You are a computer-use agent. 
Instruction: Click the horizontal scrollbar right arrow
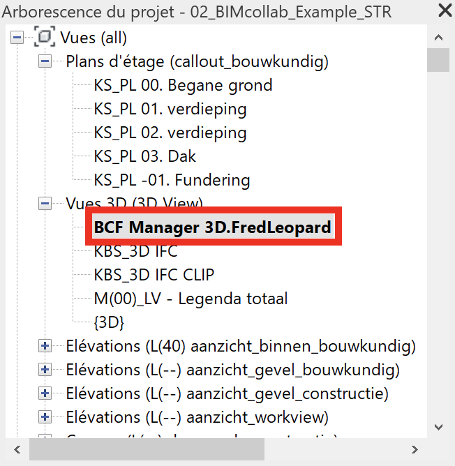(415, 449)
